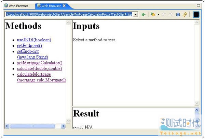Image resolution: width=205 pixels, height=139 pixels.
Task: Click the green Go arrow button
Action: click(x=143, y=15)
